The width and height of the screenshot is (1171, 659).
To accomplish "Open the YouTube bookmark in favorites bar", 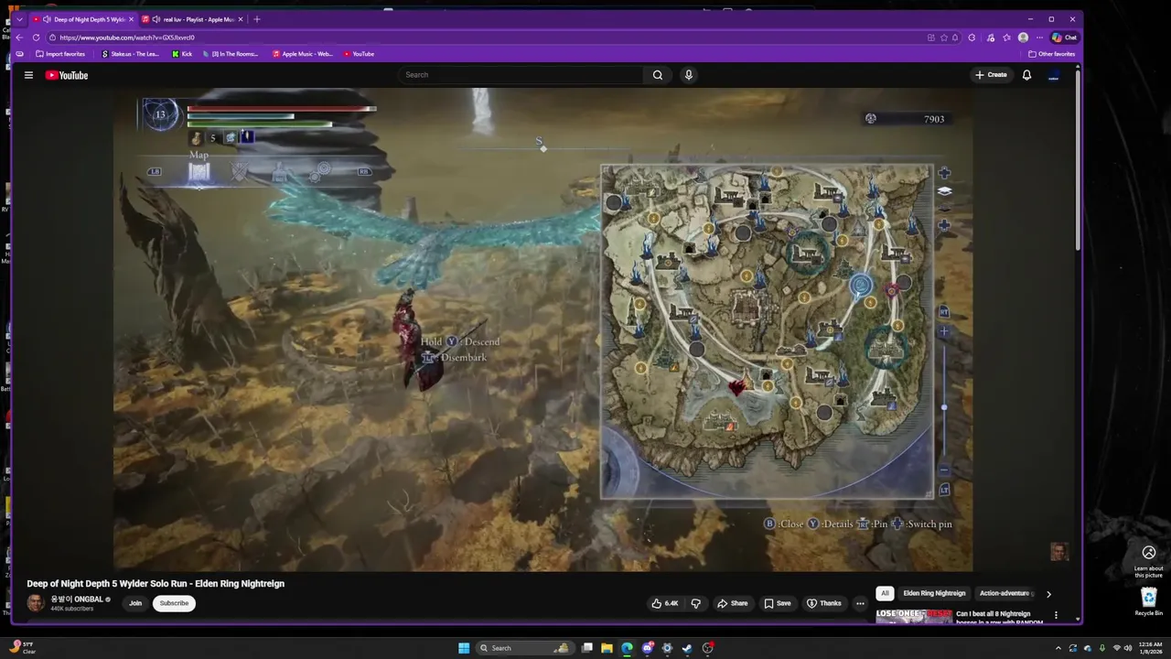I will 359,54.
